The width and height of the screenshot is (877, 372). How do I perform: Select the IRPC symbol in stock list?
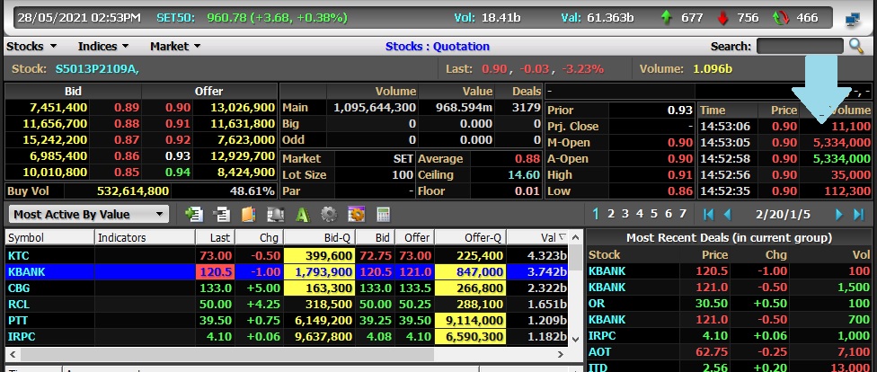22,337
